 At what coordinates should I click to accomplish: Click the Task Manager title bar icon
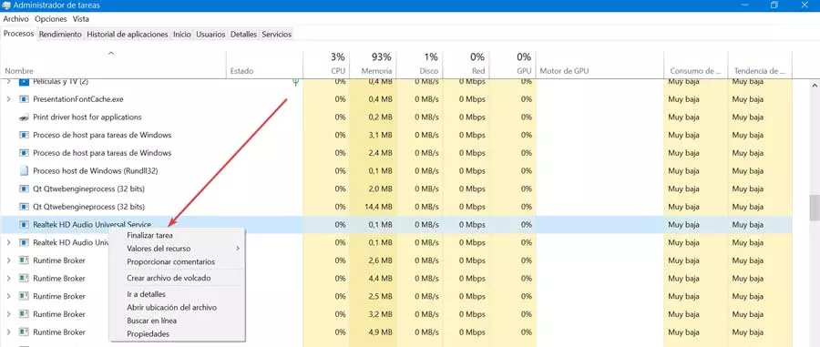coord(6,5)
